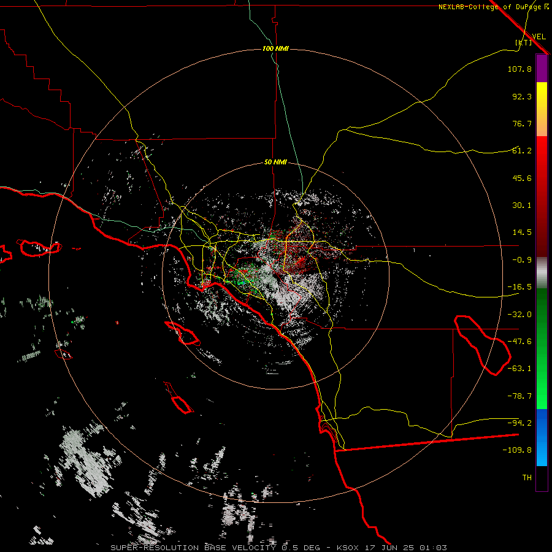The height and width of the screenshot is (552, 552).
Task: Click the -32.0 legend value
Action: tap(519, 315)
